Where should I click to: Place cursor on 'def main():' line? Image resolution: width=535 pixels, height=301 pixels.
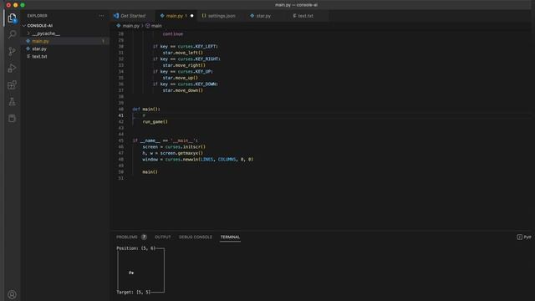coord(146,110)
